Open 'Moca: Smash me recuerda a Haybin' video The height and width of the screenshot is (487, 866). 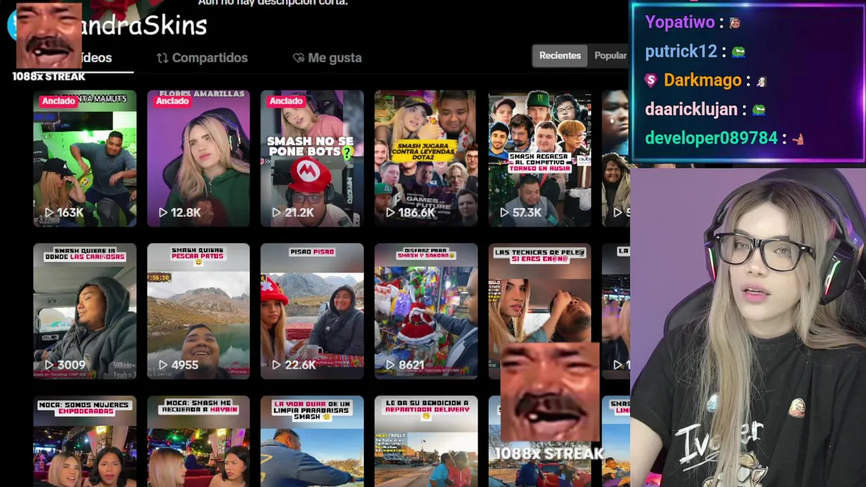pyautogui.click(x=198, y=442)
